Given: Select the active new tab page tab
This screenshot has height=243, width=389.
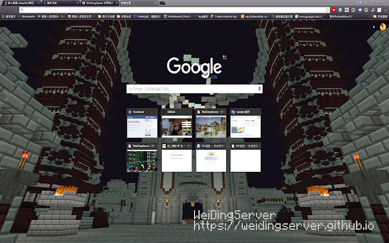Looking at the screenshot, I should tap(139, 3).
